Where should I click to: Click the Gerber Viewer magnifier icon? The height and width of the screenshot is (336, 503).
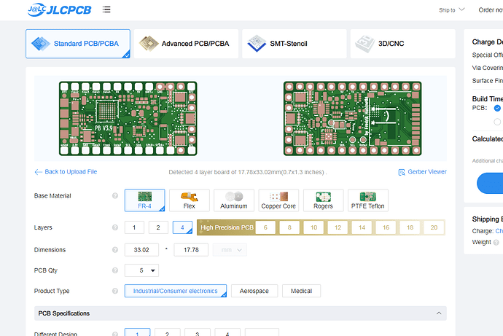(x=402, y=172)
